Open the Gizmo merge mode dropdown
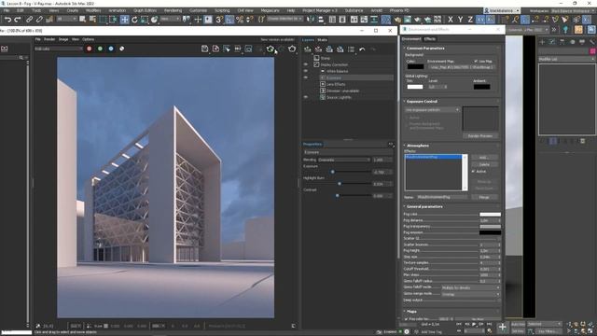The height and width of the screenshot is (336, 597). click(x=470, y=295)
